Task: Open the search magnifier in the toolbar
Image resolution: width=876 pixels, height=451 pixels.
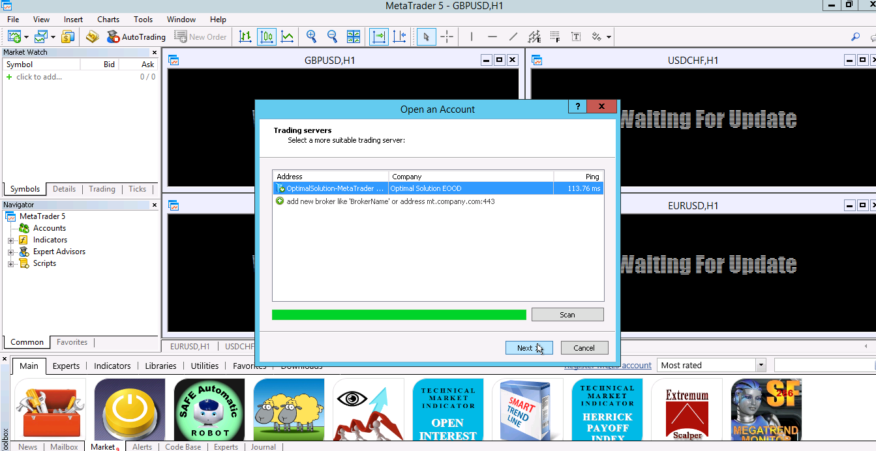Action: click(856, 37)
